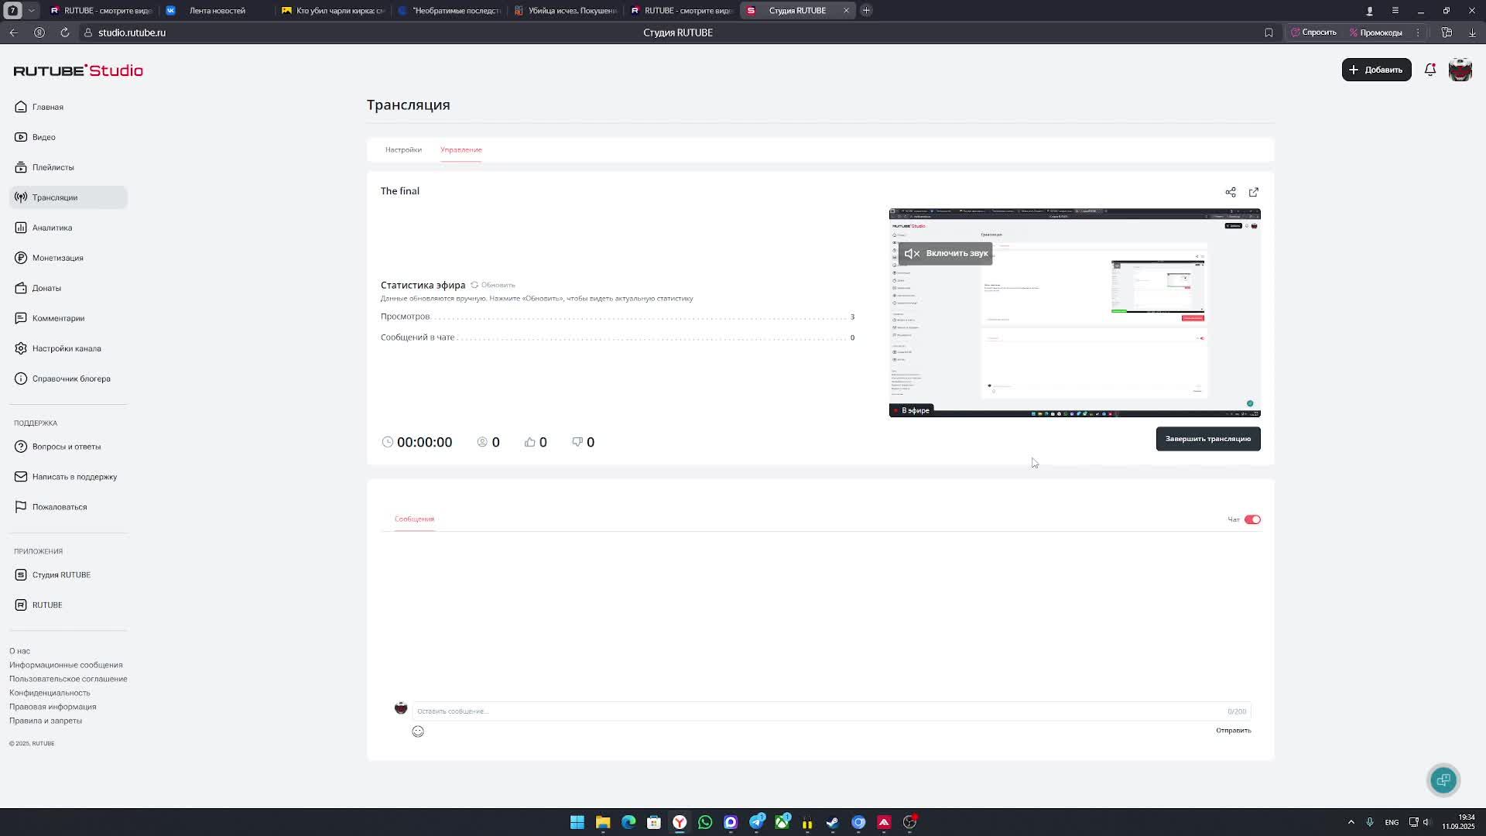Open stream in new window icon
This screenshot has width=1486, height=836.
(1253, 192)
